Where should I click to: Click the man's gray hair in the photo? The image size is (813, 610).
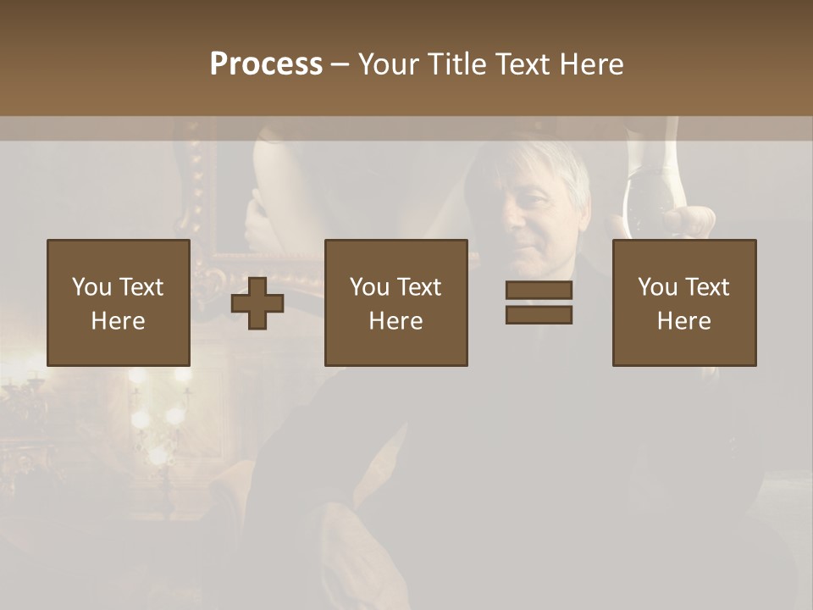(x=542, y=161)
